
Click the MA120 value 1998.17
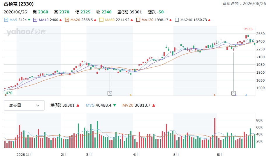(161, 20)
